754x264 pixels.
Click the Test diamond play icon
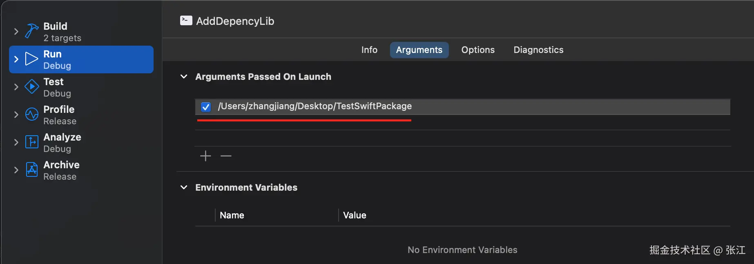click(31, 87)
